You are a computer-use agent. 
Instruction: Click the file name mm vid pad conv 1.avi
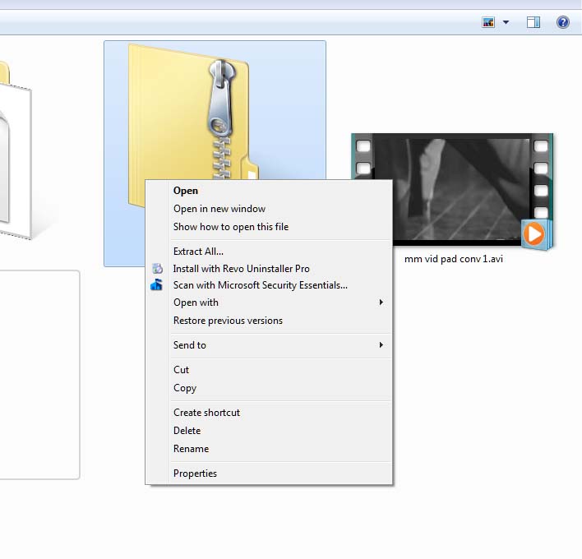454,259
